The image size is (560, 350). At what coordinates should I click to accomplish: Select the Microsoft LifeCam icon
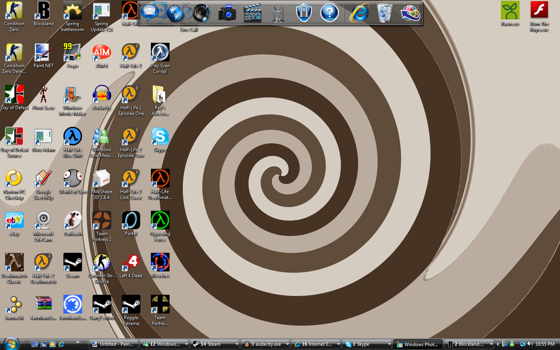coord(44,227)
